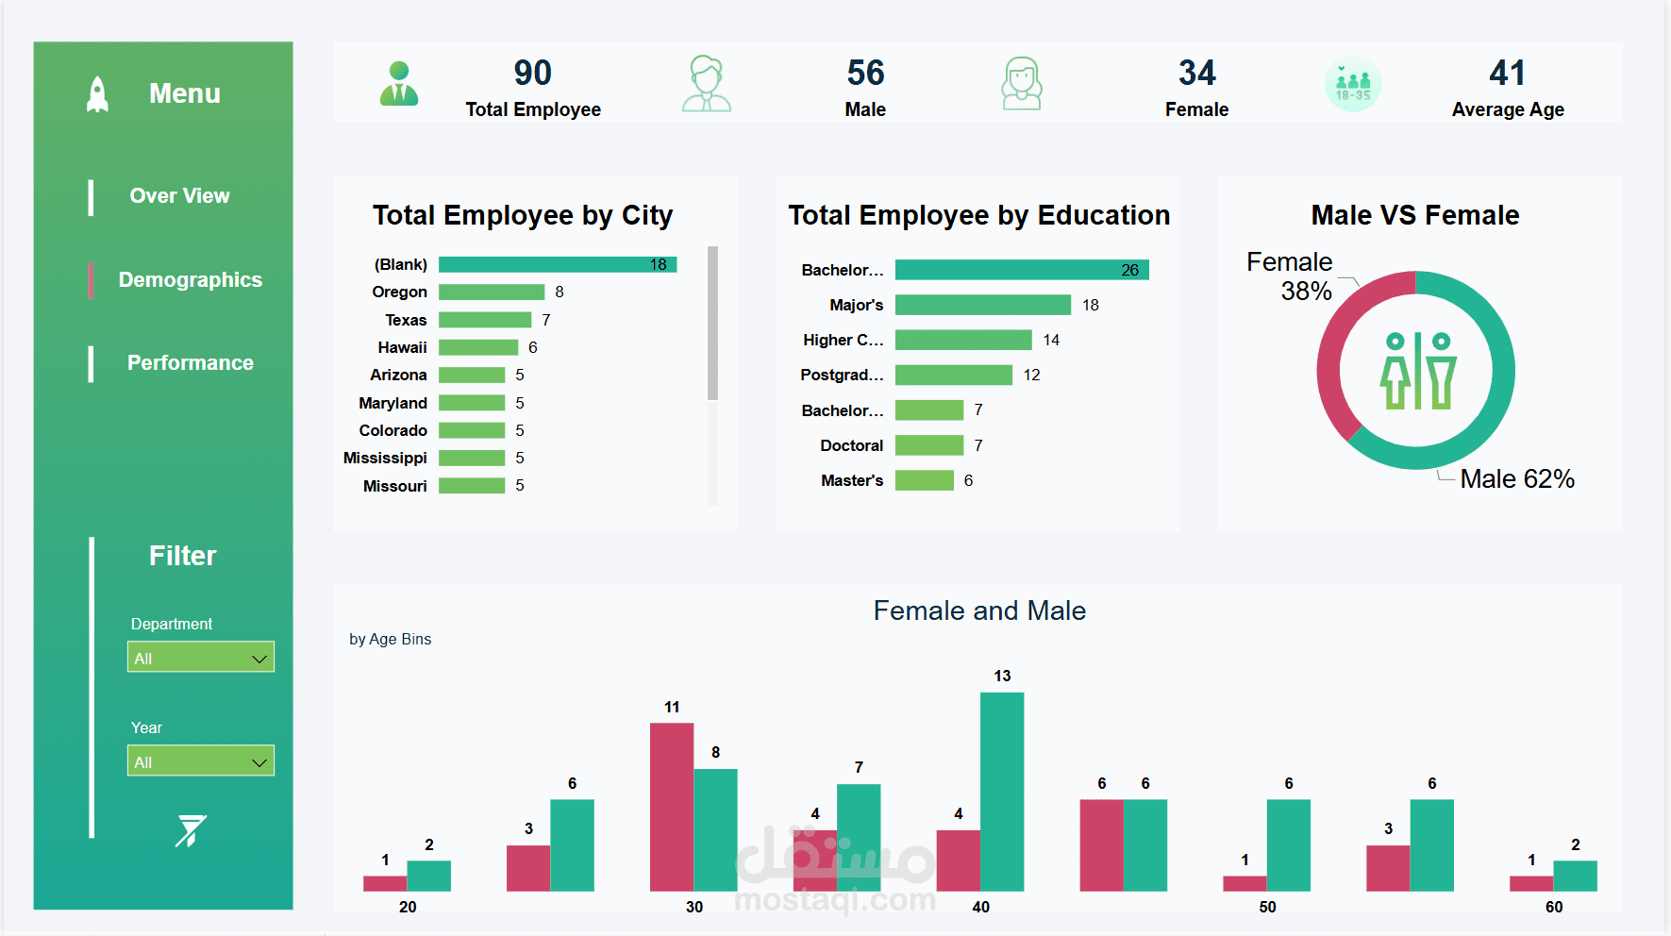1671x936 pixels.
Task: Select the Hawaii bar in city chart
Action: tap(478, 347)
